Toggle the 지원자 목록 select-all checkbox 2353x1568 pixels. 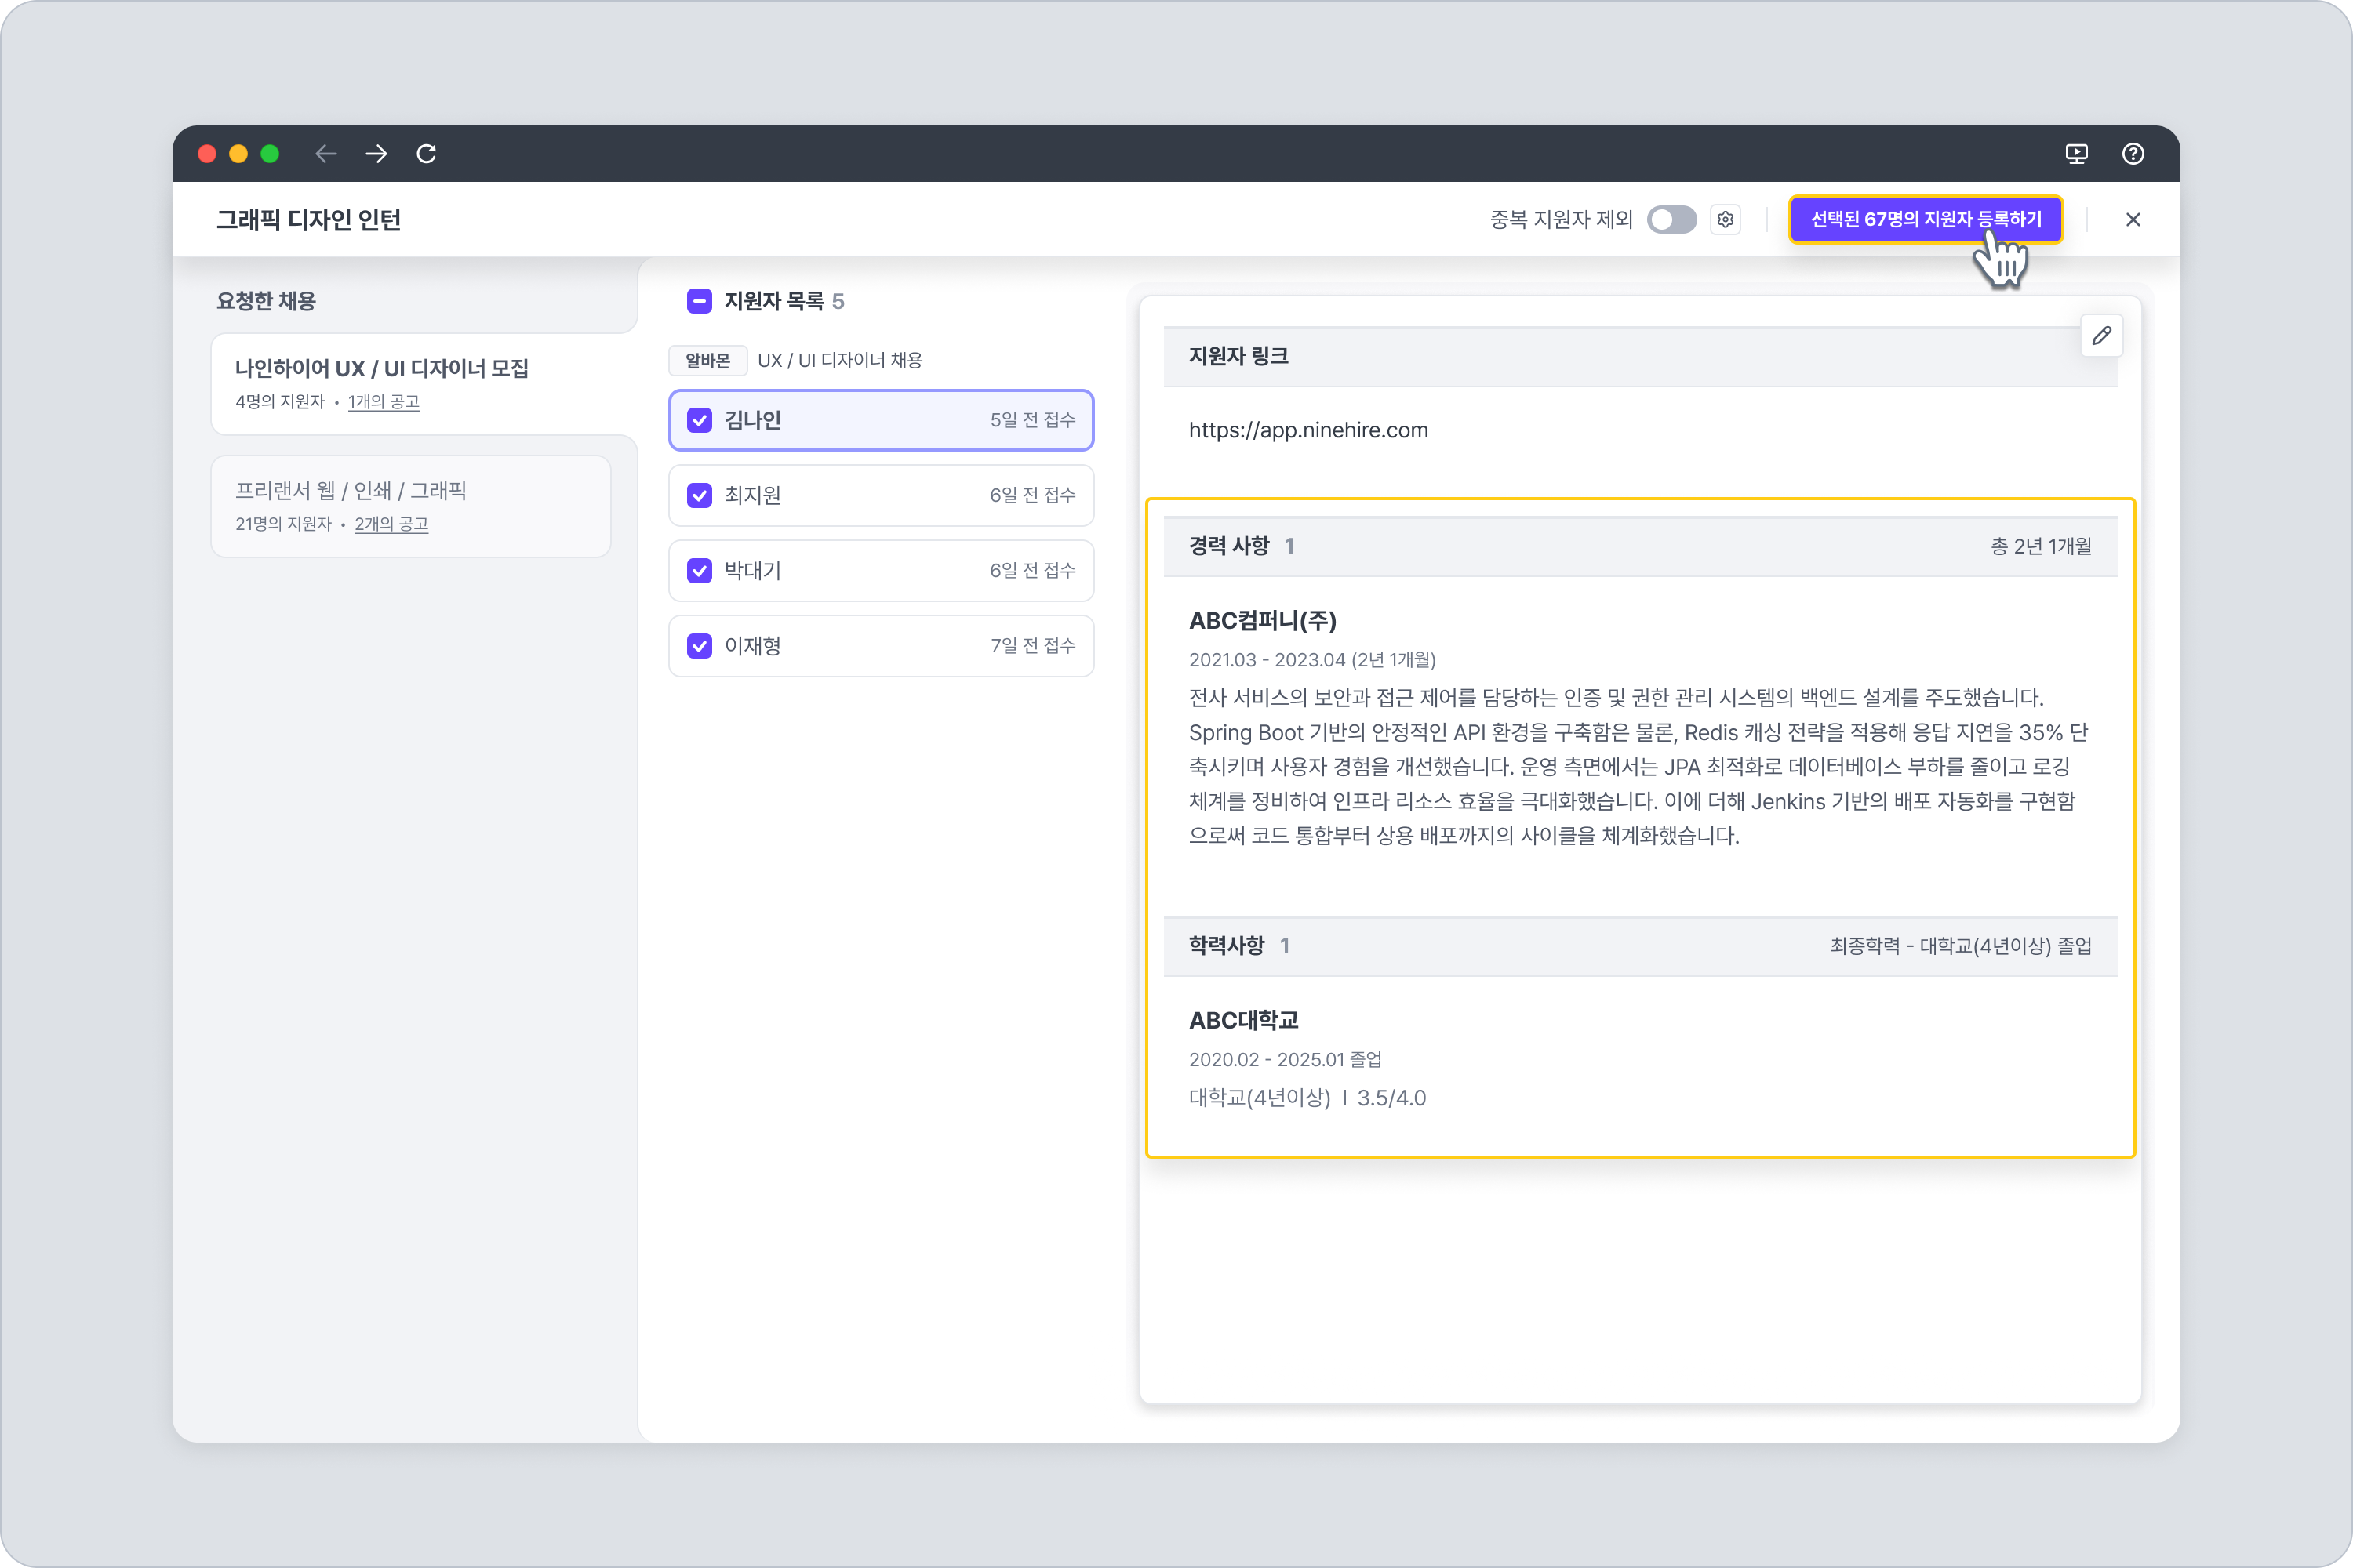pyautogui.click(x=700, y=301)
